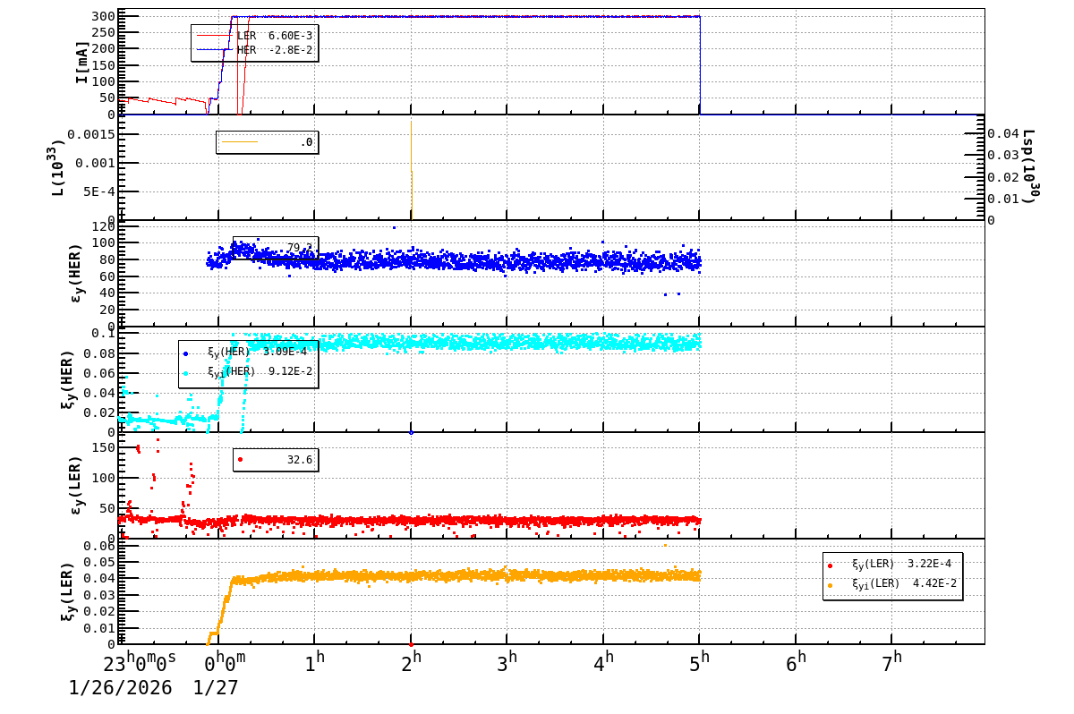The height and width of the screenshot is (714, 1074).
Task: Expand the legend showing 32.6 value
Action: (277, 460)
